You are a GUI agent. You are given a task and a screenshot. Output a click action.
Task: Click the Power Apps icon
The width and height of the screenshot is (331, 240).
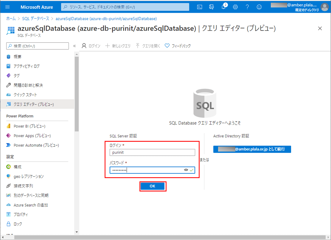8,135
